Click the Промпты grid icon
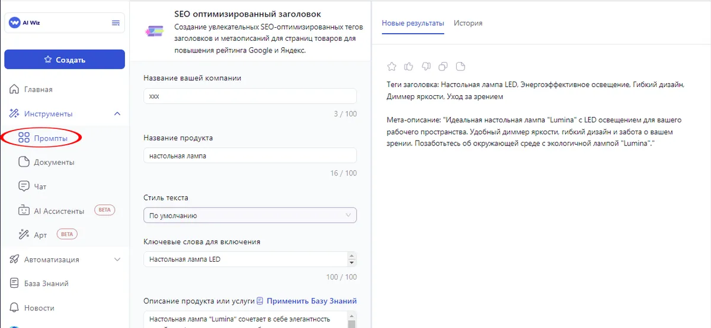This screenshot has width=711, height=328. 24,138
